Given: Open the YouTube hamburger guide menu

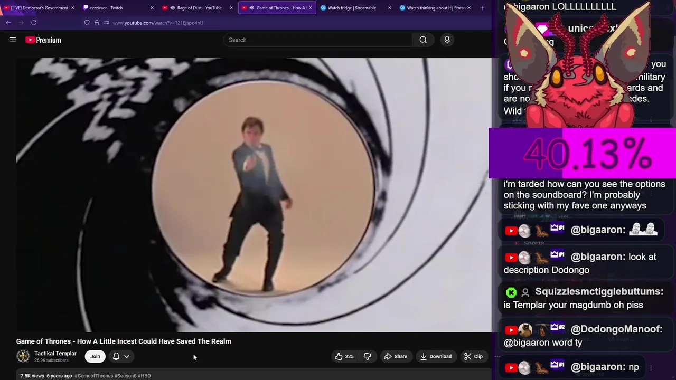Looking at the screenshot, I should coord(13,40).
